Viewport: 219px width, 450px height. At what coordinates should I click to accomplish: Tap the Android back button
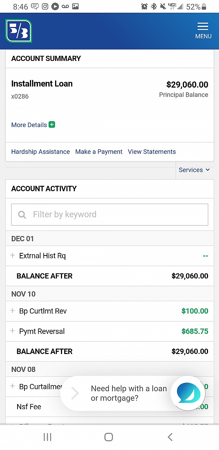(170, 437)
